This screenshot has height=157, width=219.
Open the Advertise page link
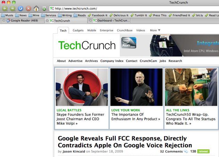tap(75, 61)
